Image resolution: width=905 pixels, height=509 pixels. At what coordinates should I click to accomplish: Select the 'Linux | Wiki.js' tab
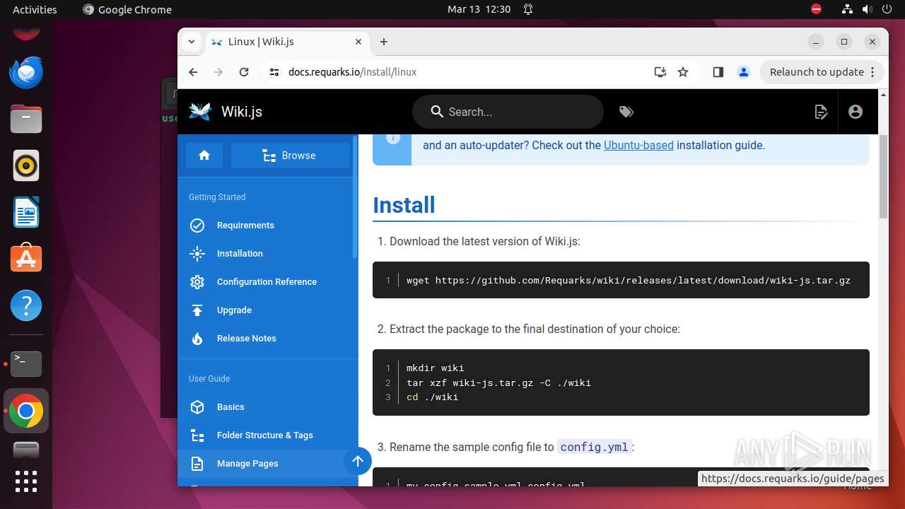point(286,42)
